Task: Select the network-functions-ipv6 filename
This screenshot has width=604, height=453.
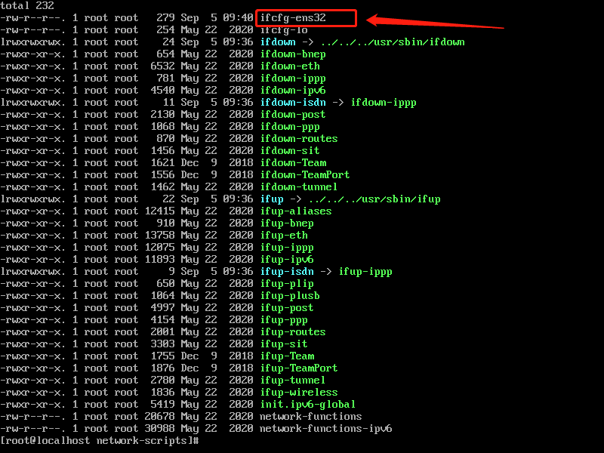Action: [326, 429]
